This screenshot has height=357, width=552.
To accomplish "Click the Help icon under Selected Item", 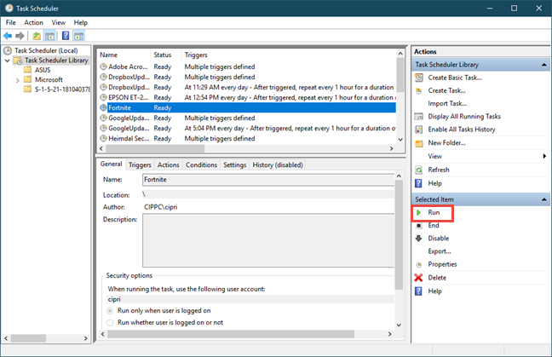I will point(418,291).
